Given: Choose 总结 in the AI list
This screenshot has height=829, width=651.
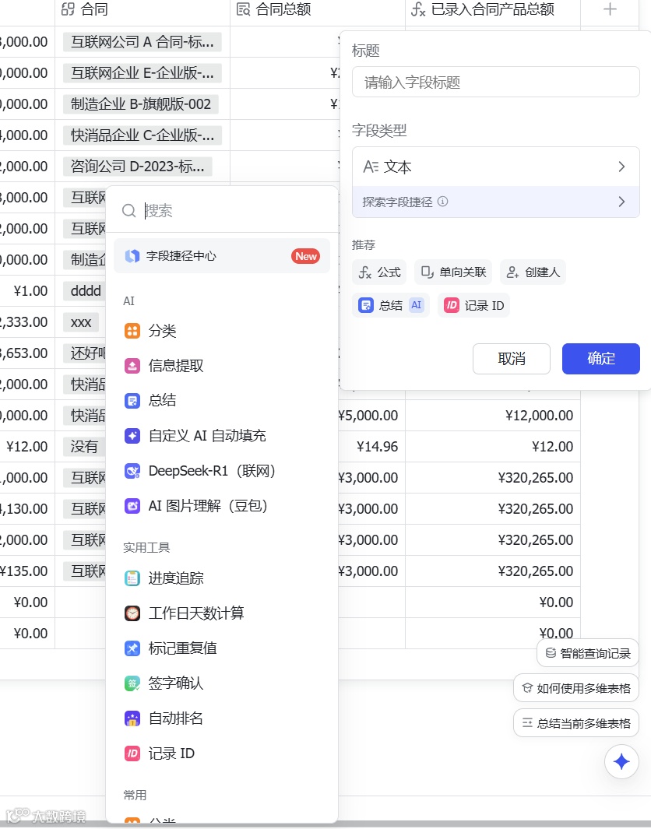Looking at the screenshot, I should click(222, 401).
